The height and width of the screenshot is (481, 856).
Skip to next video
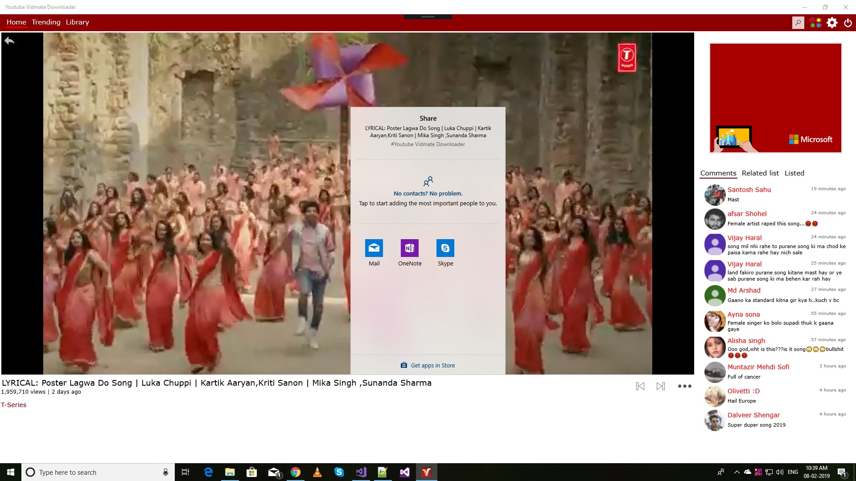click(x=661, y=386)
